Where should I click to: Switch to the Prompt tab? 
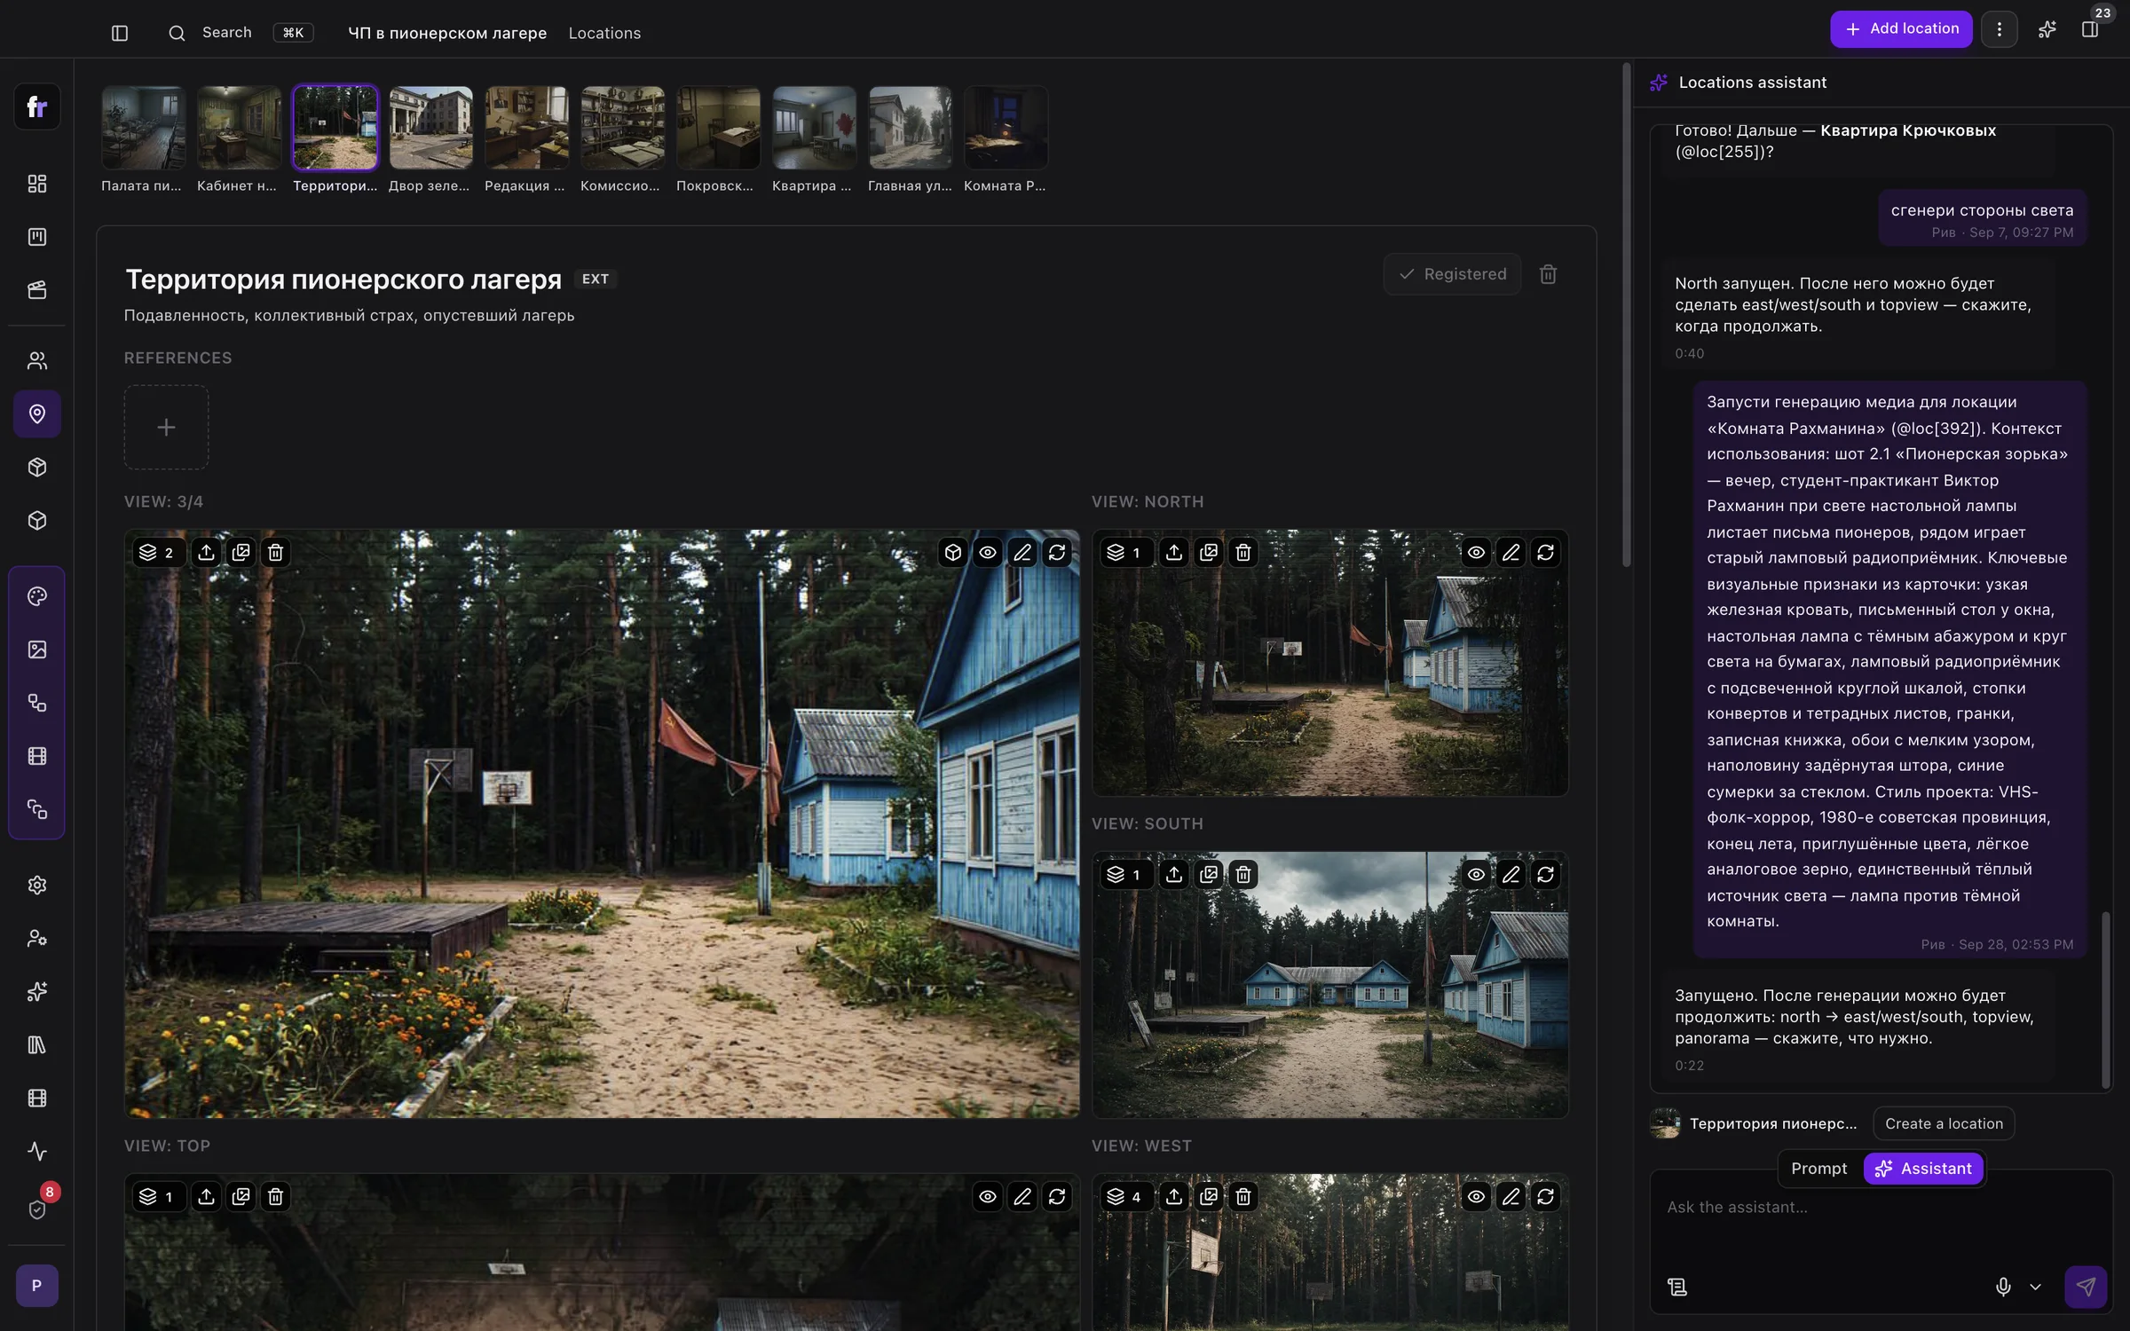1818,1169
